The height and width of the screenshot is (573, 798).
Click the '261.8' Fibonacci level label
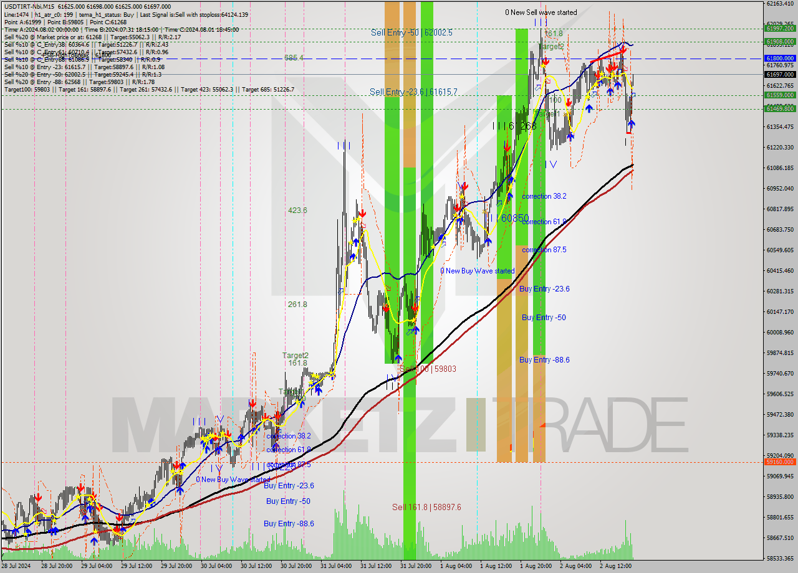click(x=297, y=305)
